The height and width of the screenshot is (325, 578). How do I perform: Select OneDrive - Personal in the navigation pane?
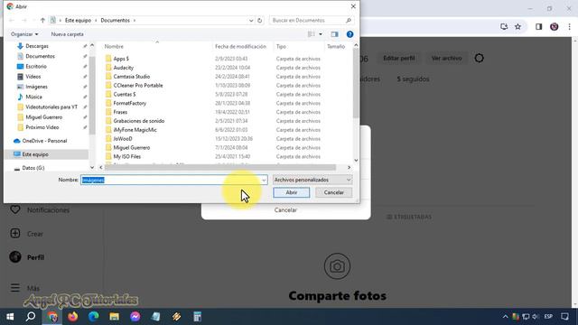44,141
